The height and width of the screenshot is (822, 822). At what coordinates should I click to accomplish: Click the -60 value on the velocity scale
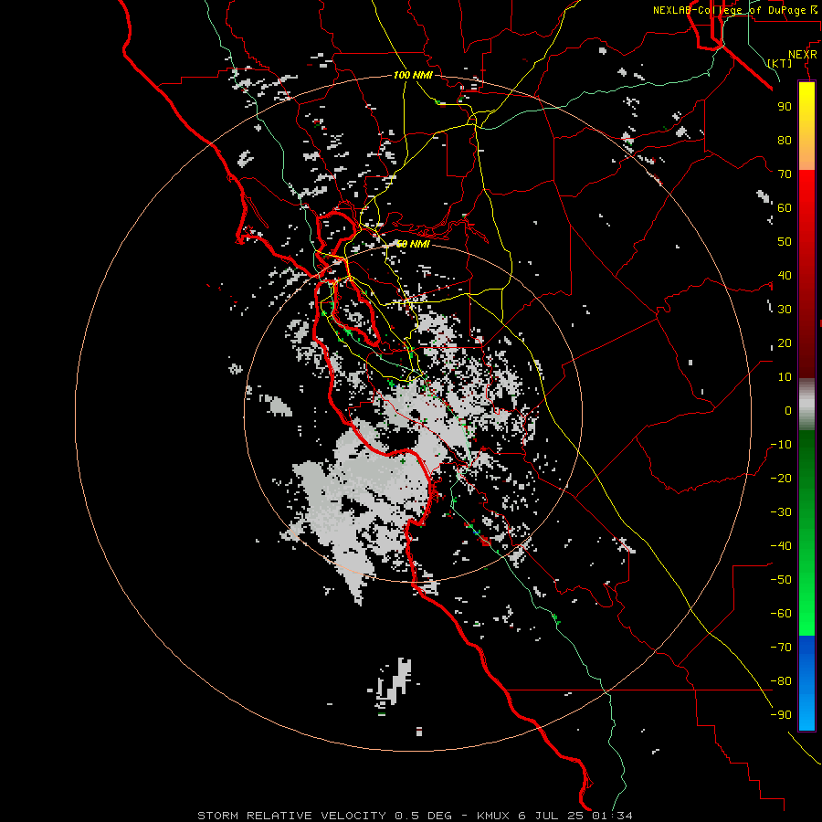[x=781, y=614]
